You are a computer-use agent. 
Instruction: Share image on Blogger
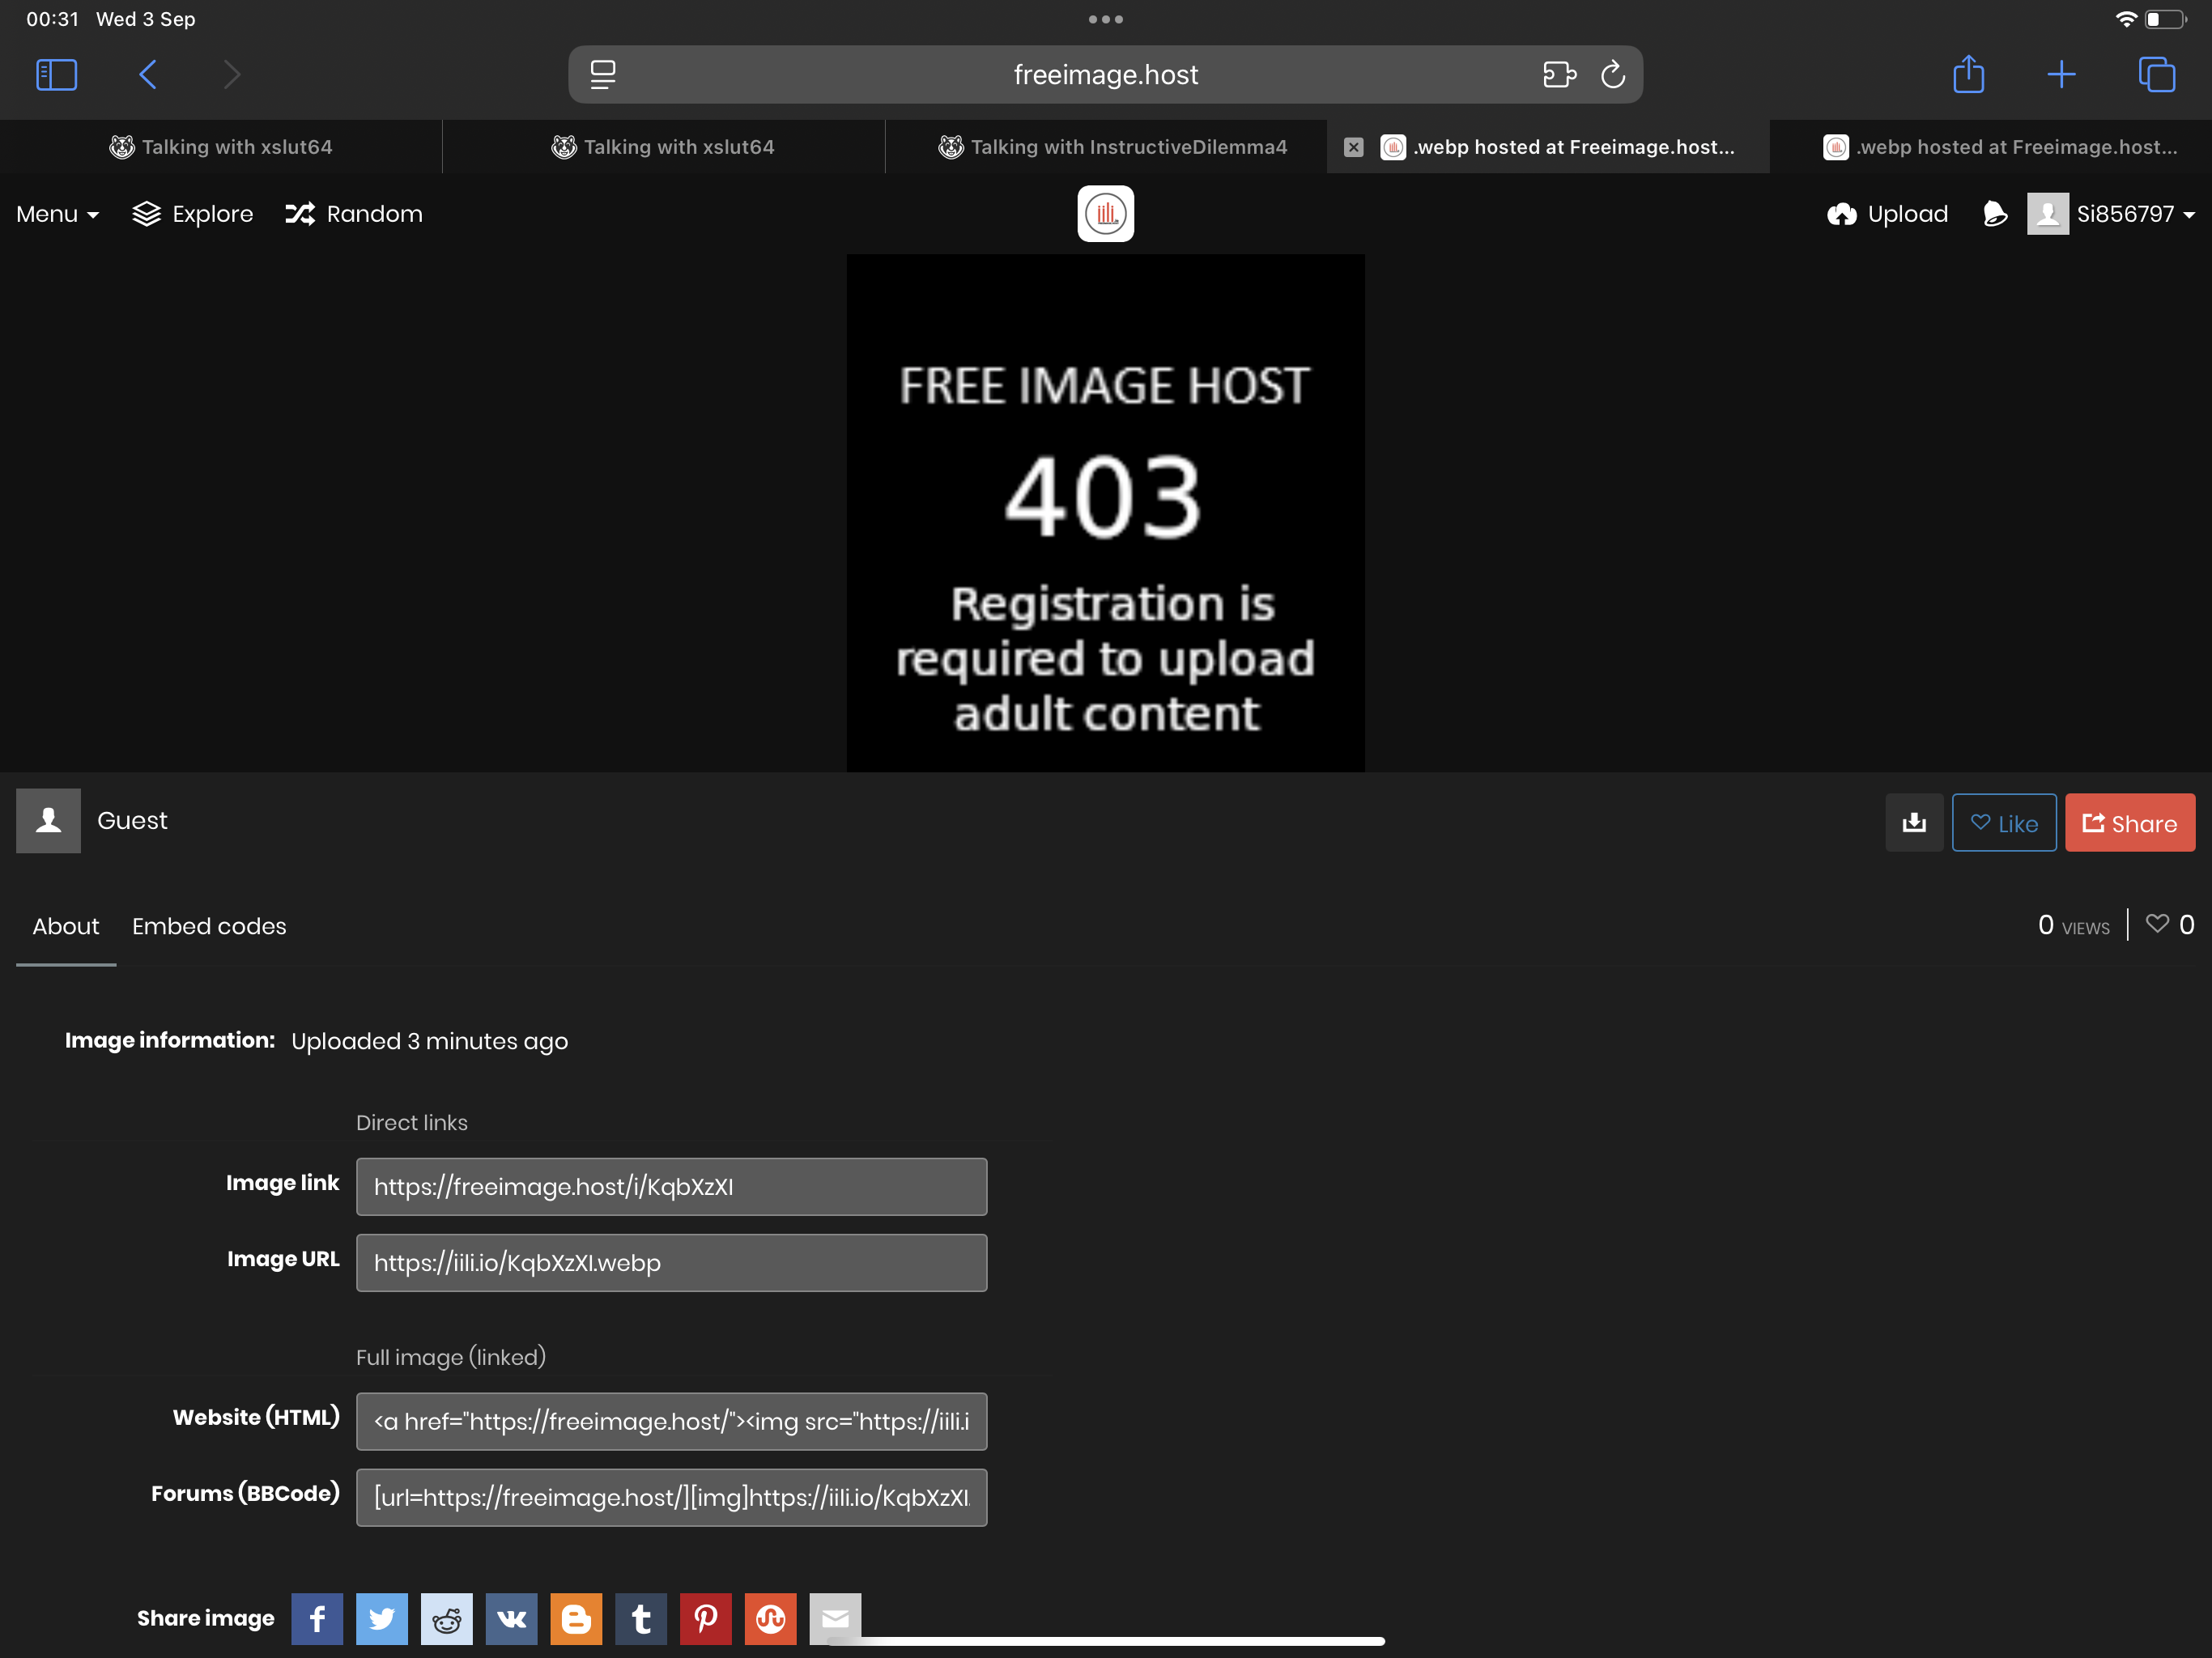coord(576,1619)
